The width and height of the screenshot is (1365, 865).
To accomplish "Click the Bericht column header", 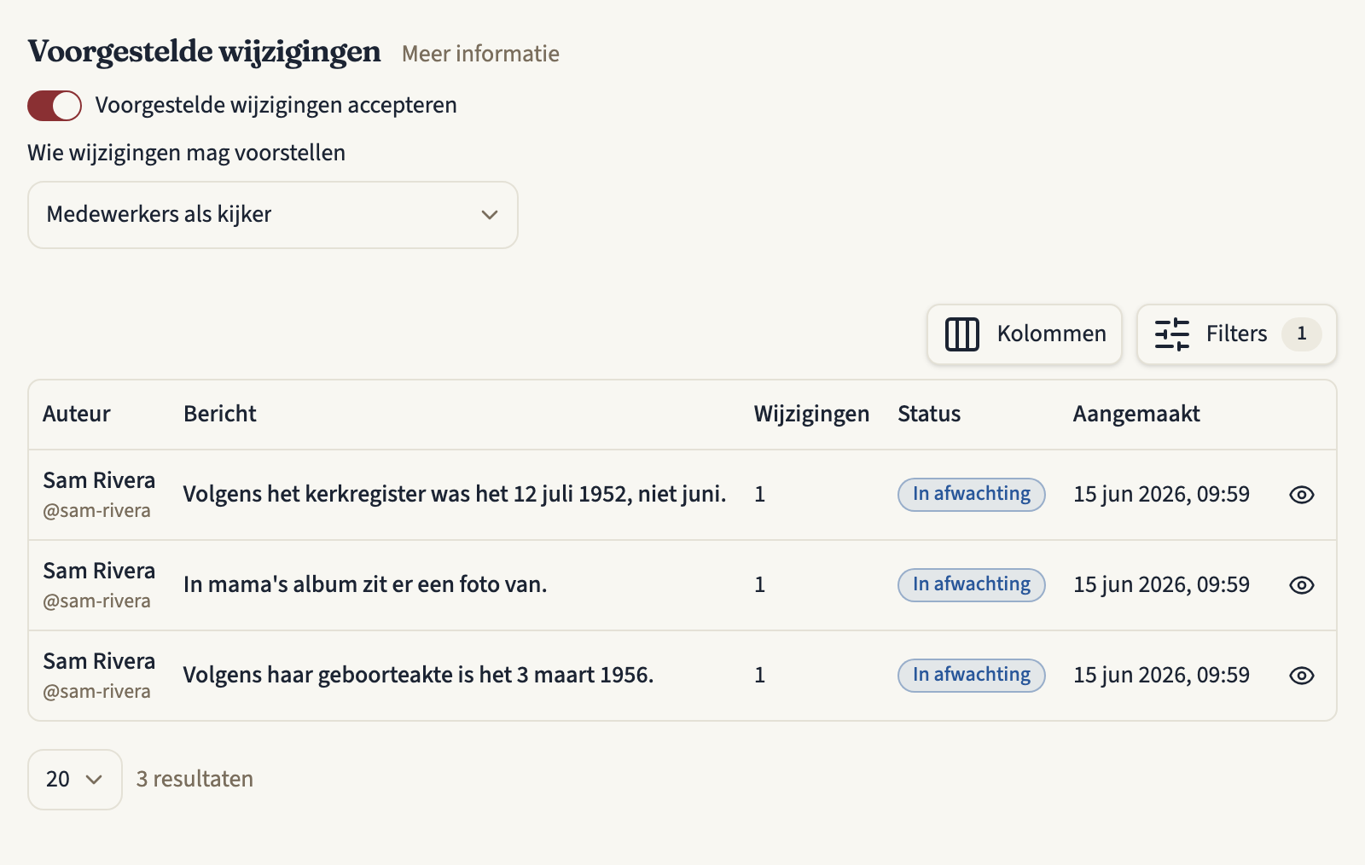I will [x=220, y=414].
